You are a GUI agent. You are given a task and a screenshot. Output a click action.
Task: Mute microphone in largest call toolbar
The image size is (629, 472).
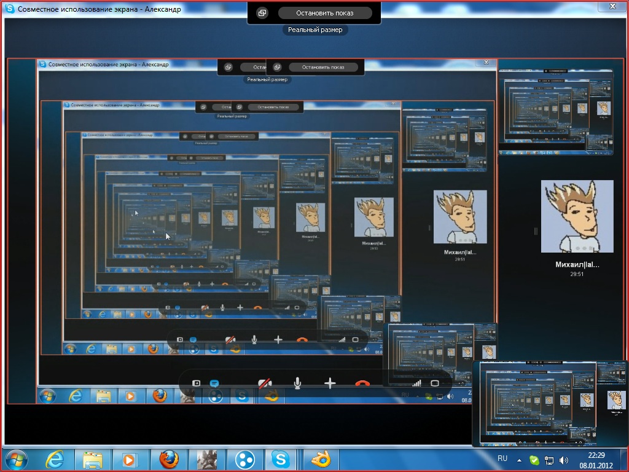click(297, 383)
